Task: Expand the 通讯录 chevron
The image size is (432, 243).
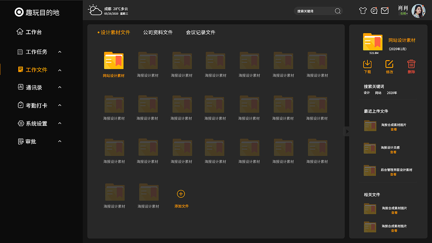Action: click(60, 87)
